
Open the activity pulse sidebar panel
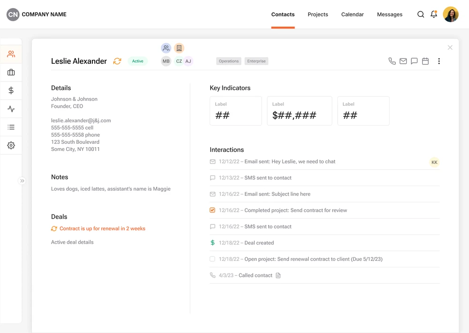coord(11,109)
